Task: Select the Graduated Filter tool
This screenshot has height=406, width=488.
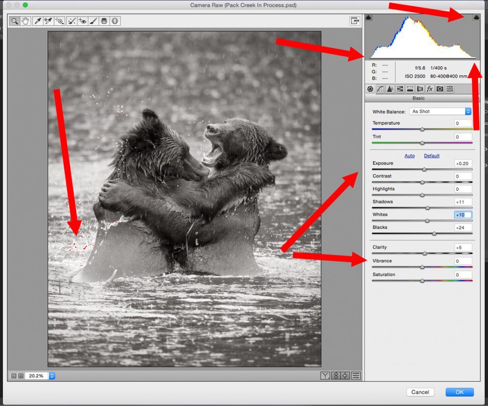Action: tap(104, 21)
